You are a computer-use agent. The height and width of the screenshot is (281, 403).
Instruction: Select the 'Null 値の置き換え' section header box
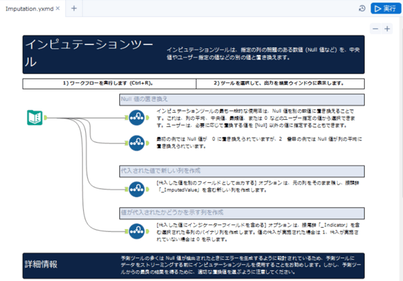[242, 99]
